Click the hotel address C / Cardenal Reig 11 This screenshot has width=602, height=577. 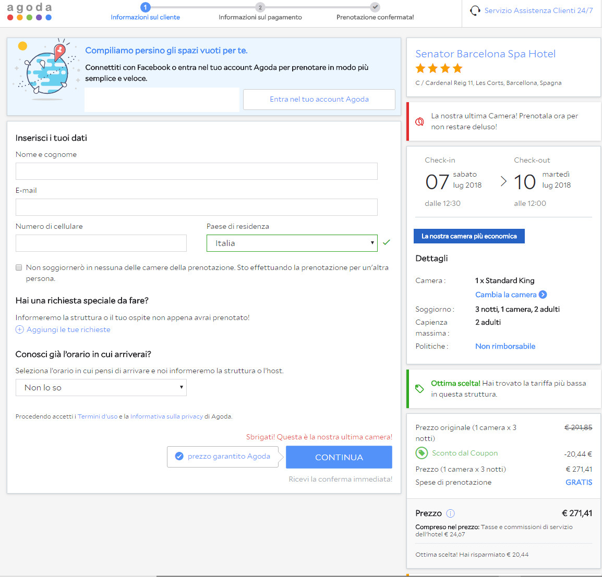click(x=488, y=83)
